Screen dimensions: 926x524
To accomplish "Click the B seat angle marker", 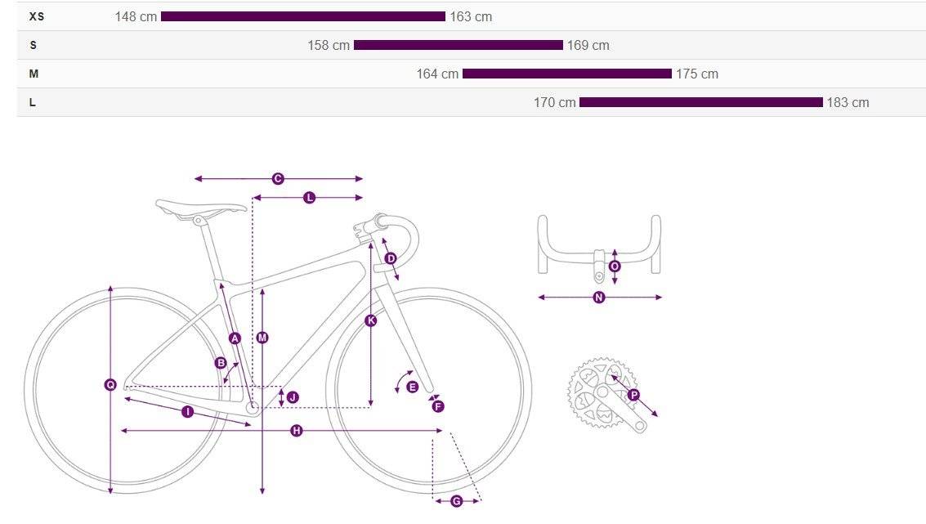I will [221, 363].
